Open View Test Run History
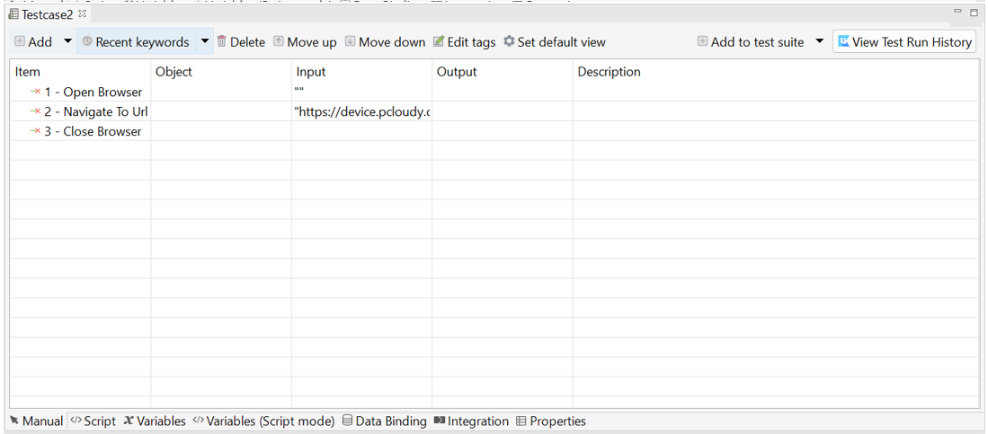Image resolution: width=988 pixels, height=434 pixels. 904,41
